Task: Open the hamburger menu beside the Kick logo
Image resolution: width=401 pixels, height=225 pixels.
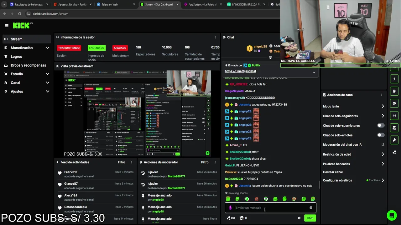Action: (x=7, y=26)
